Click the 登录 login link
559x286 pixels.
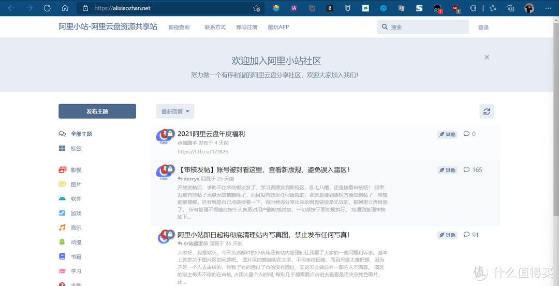tap(483, 27)
